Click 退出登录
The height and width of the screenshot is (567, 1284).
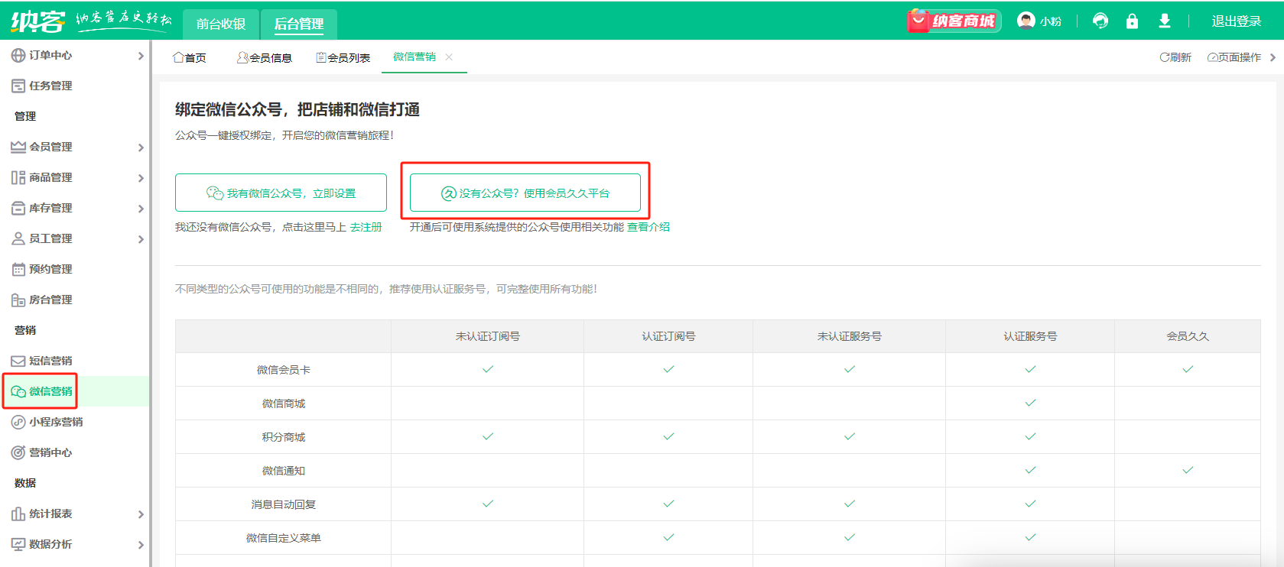[x=1237, y=21]
